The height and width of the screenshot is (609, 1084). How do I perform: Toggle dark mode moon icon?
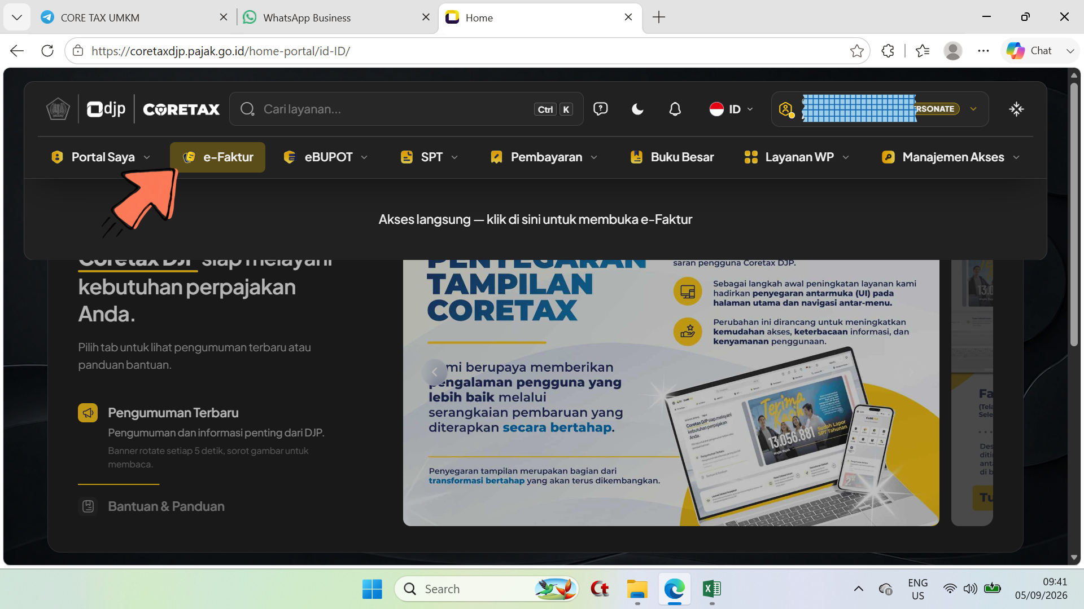(637, 109)
